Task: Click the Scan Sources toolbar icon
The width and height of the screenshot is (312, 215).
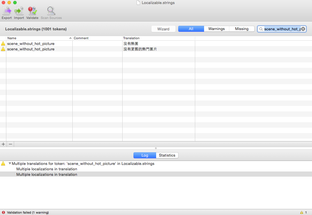Action: pyautogui.click(x=51, y=11)
